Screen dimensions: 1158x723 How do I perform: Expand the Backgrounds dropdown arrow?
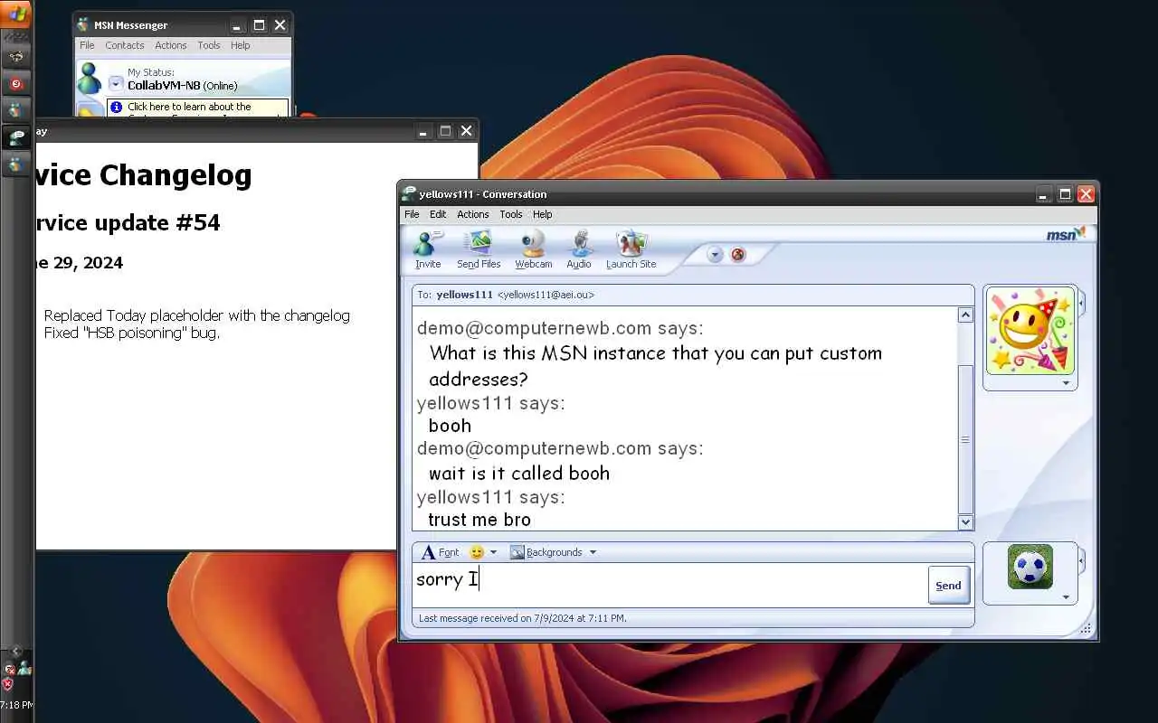593,552
